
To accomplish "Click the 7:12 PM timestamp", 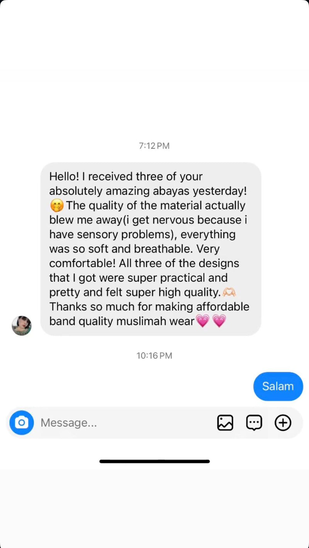I will [x=154, y=146].
